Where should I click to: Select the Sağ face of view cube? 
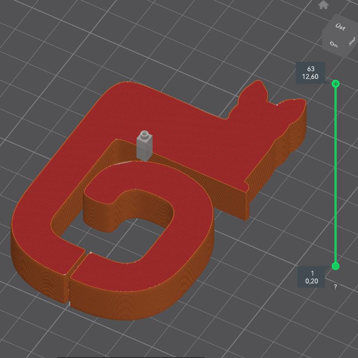tap(352, 42)
